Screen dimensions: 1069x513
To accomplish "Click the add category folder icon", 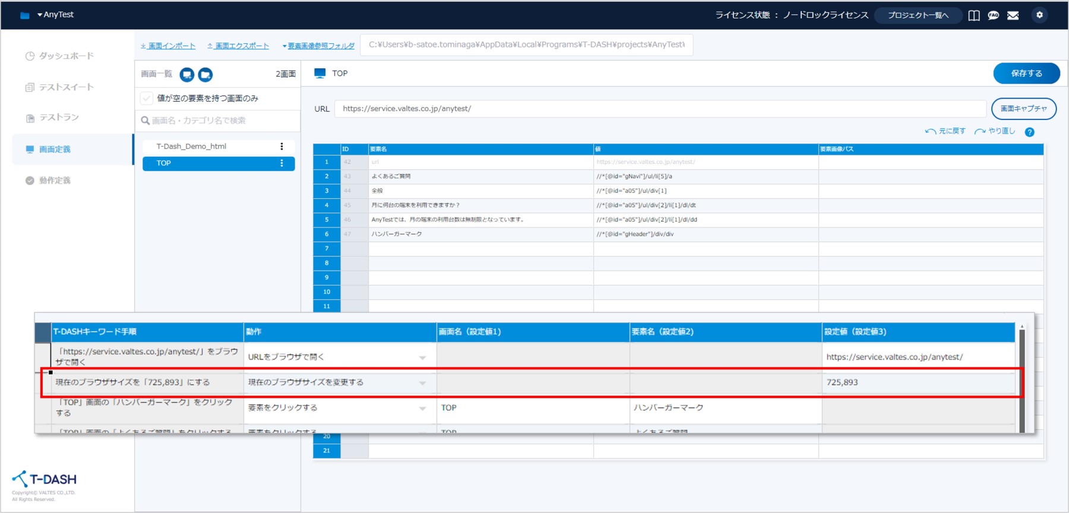I will (x=205, y=74).
